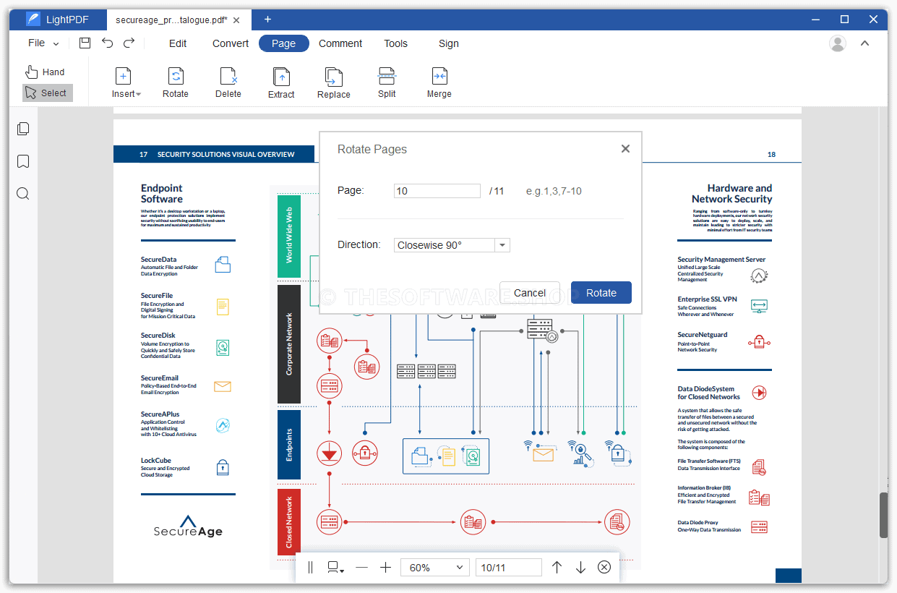
Task: Click the Save icon in the top bar
Action: 85,43
